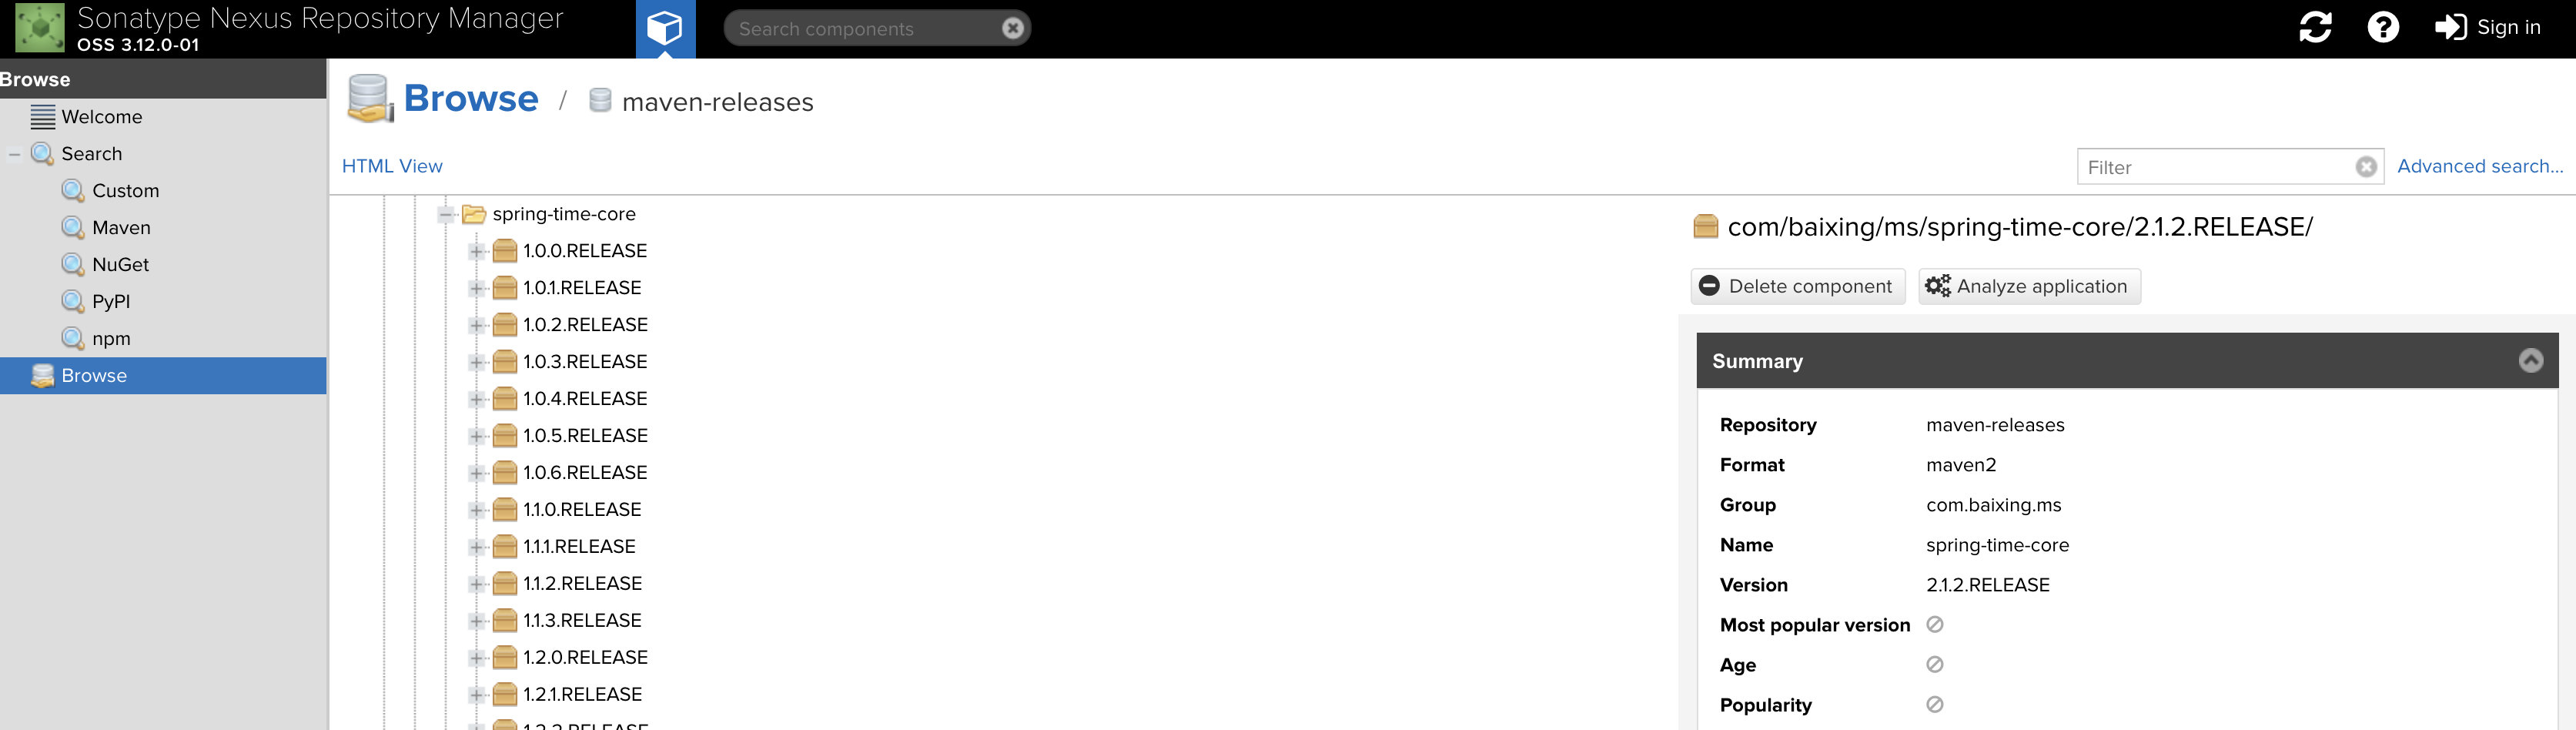Viewport: 2576px width, 730px height.
Task: Click the Sign in button
Action: pos(2487,27)
